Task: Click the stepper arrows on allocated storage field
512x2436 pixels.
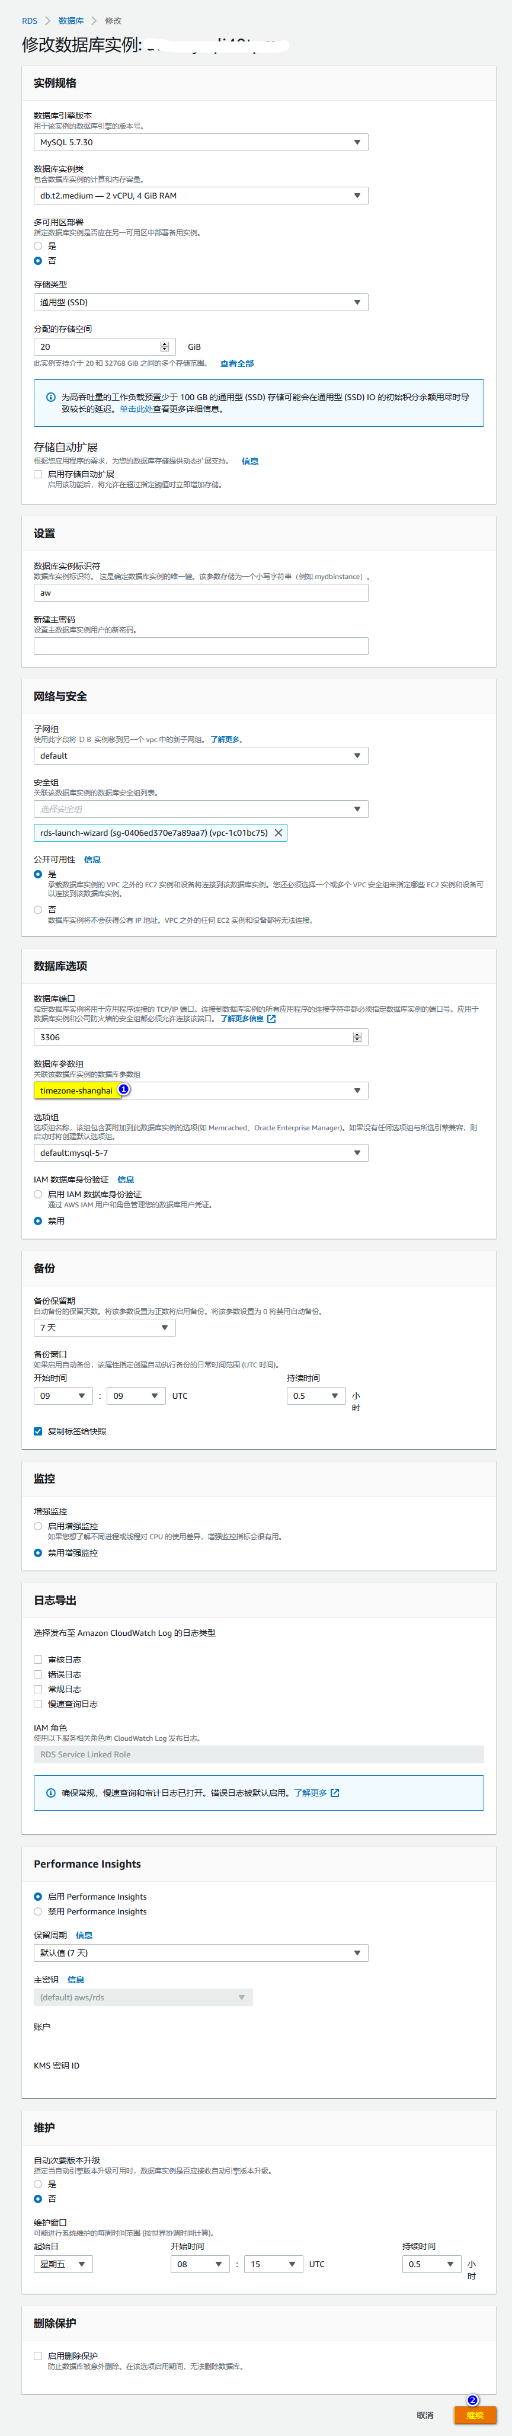Action: [164, 347]
